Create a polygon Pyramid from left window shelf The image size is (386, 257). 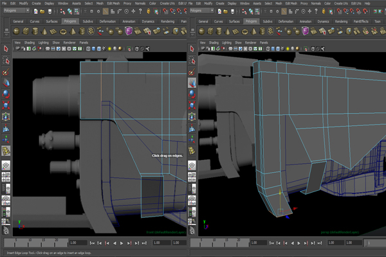click(73, 31)
